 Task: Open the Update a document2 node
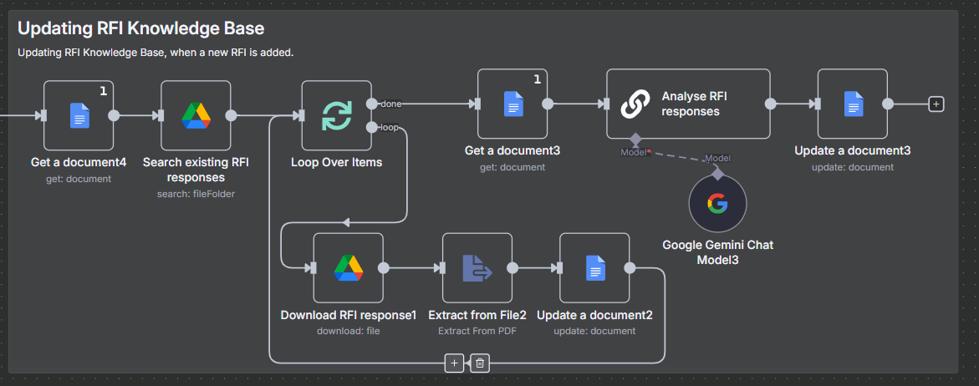point(595,267)
